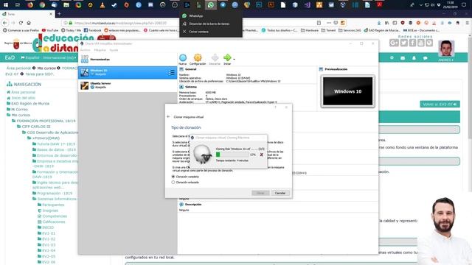Open Ayuda menu in VirtualBox
Viewport: 472px width, 265px height.
[114, 50]
